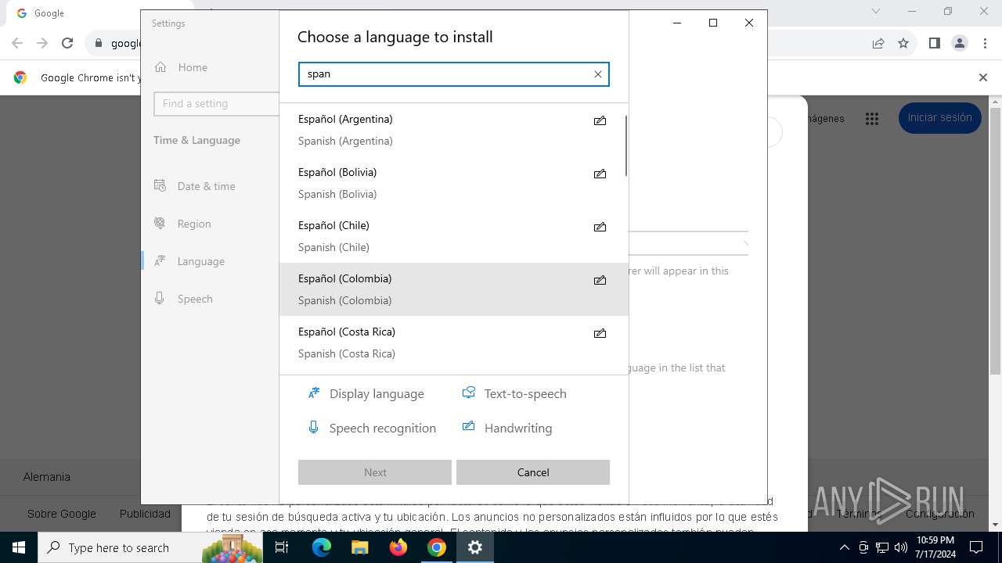Click handwriting icon for Español (Colombia)

pos(600,280)
